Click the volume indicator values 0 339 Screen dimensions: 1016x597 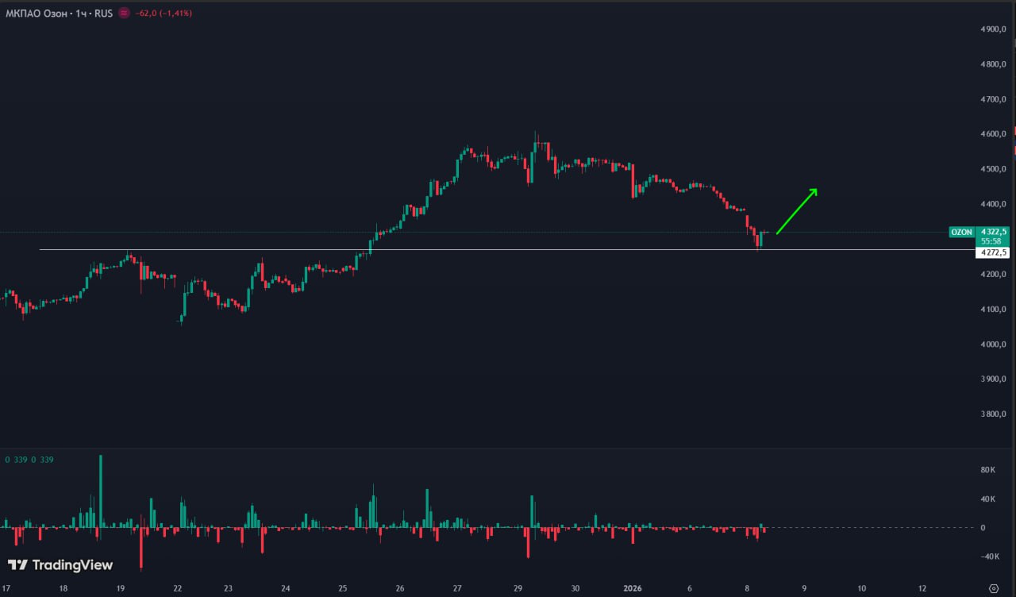(x=29, y=460)
